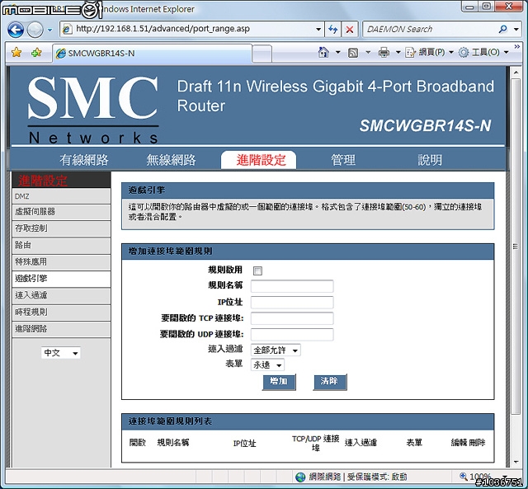Click the Print icon in toolbar
The width and height of the screenshot is (528, 489).
384,53
